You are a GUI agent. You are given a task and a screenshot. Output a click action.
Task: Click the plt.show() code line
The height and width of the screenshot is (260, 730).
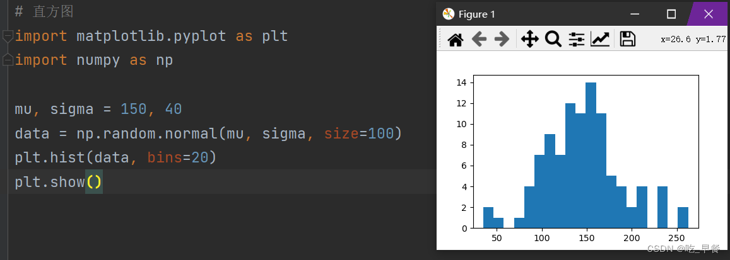click(58, 182)
